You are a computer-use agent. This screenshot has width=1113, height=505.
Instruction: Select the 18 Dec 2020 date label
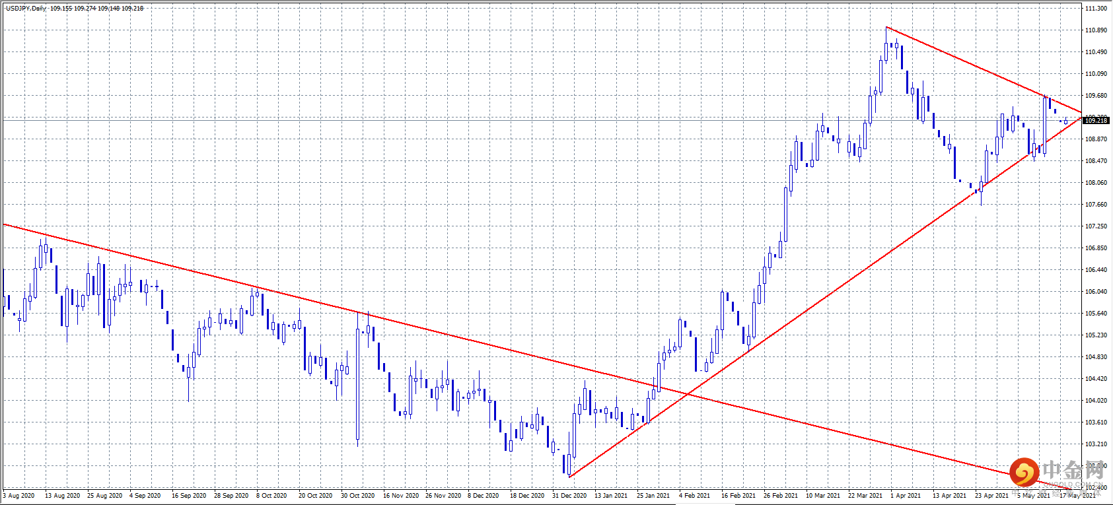[527, 496]
